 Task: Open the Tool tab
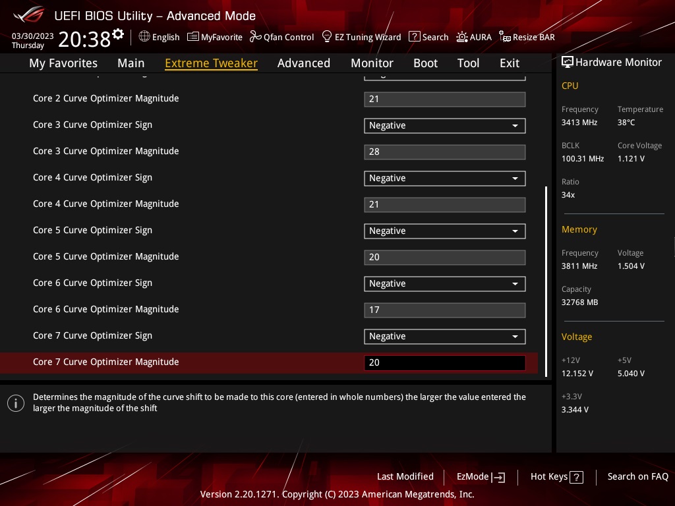[468, 63]
